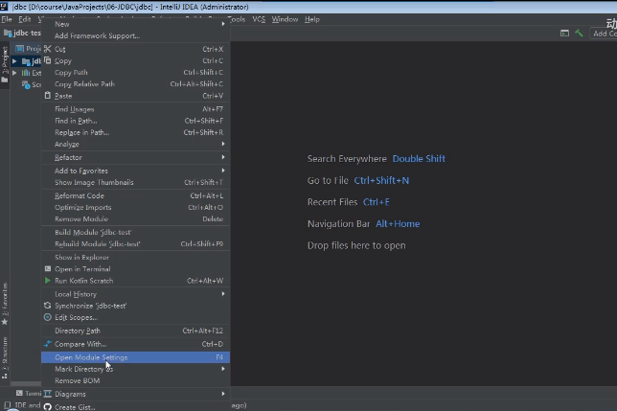Expand the External Libraries tree node

point(14,73)
